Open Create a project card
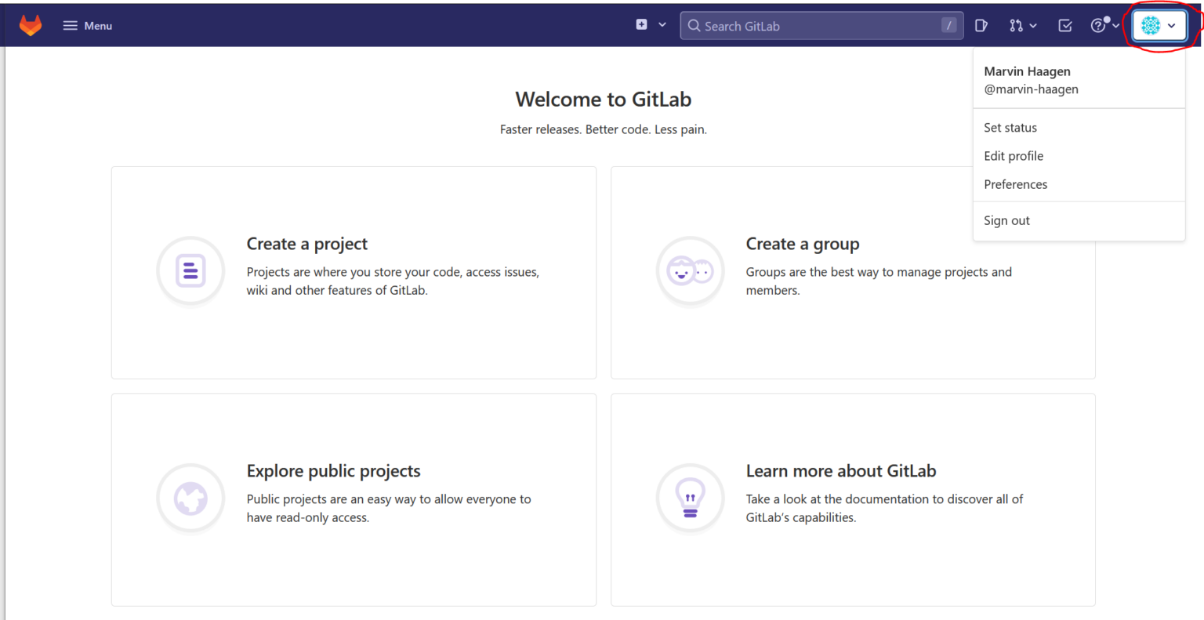The width and height of the screenshot is (1204, 620). (x=353, y=272)
